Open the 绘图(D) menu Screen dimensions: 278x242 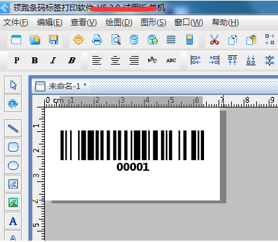pyautogui.click(x=119, y=22)
